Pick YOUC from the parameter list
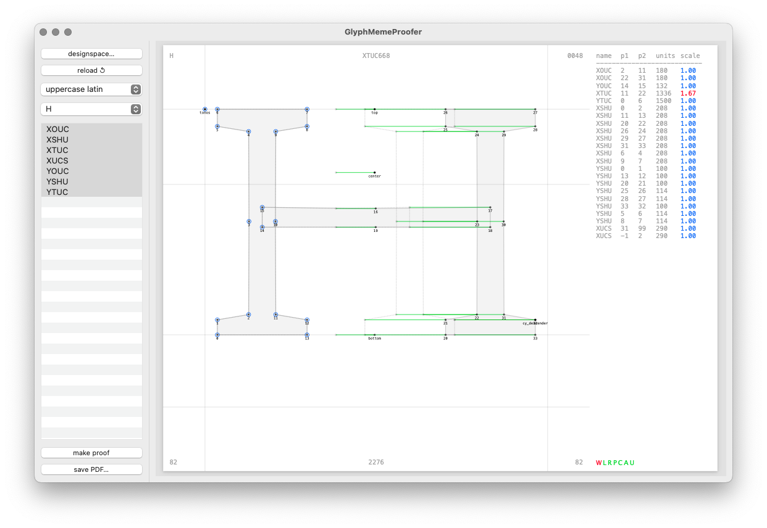The height and width of the screenshot is (528, 767). 57,171
